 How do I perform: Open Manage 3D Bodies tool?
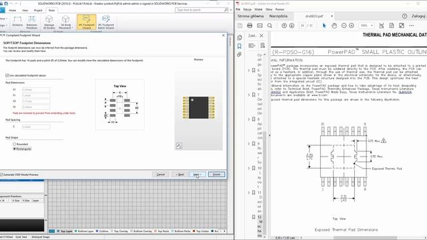tap(49, 22)
